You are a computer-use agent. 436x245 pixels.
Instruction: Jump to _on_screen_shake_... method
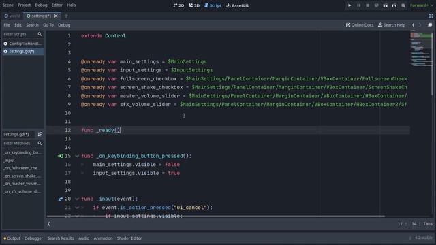(22, 176)
